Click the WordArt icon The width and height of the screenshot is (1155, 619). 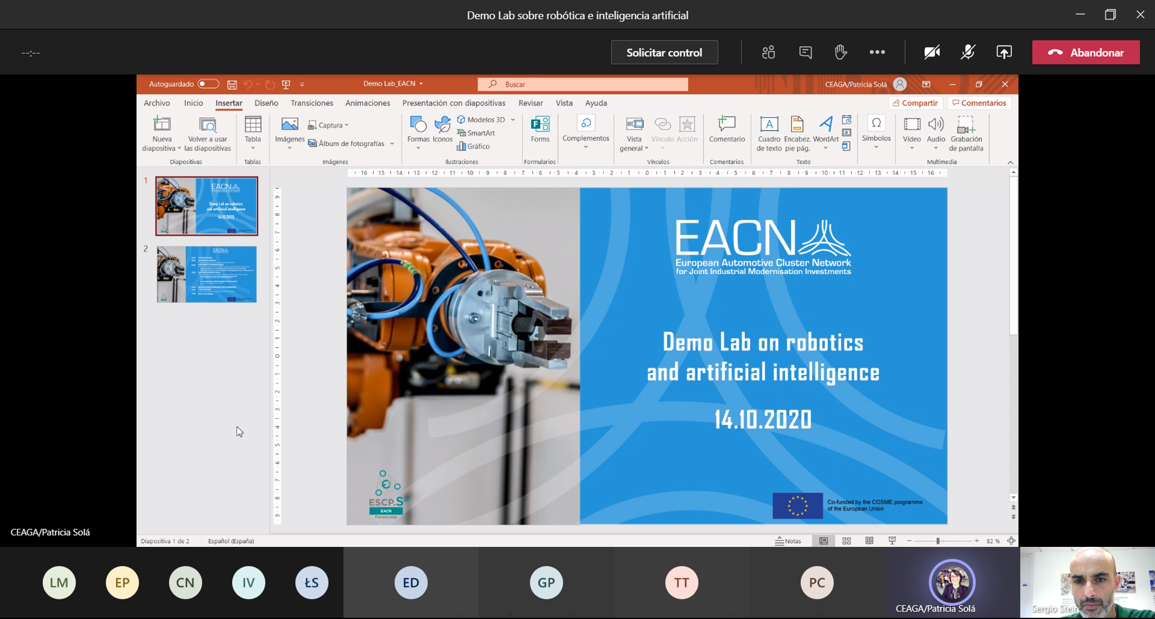pos(825,129)
